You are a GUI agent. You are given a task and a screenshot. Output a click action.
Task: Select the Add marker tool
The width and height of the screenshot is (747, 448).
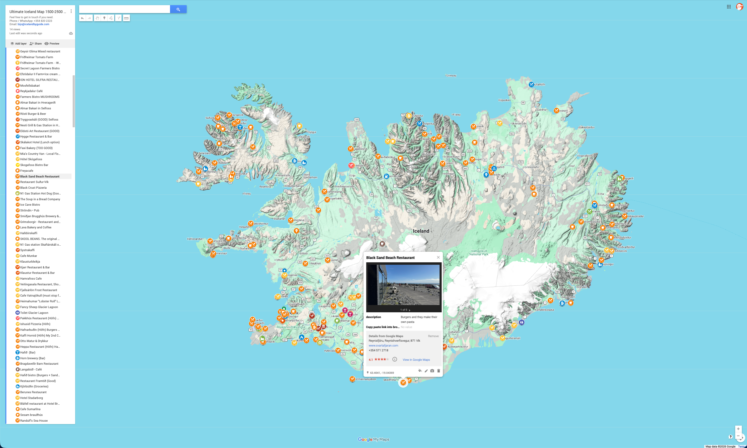coord(104,18)
